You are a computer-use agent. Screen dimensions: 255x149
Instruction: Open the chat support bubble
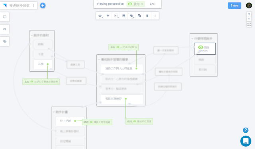click(x=245, y=141)
